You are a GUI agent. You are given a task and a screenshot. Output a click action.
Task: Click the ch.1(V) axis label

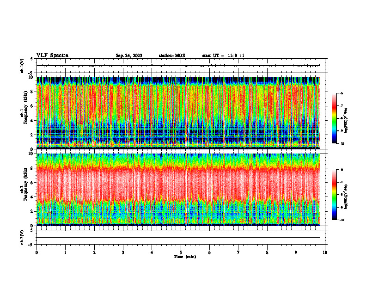(x=22, y=66)
